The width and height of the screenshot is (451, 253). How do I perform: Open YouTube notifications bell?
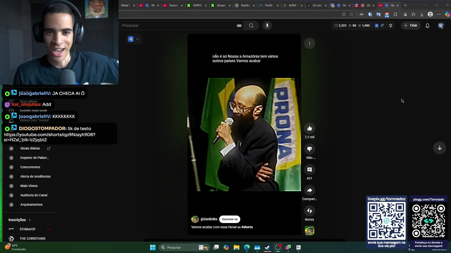pyautogui.click(x=427, y=25)
